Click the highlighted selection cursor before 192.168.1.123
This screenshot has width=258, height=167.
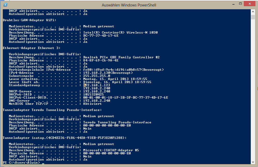click(84, 85)
